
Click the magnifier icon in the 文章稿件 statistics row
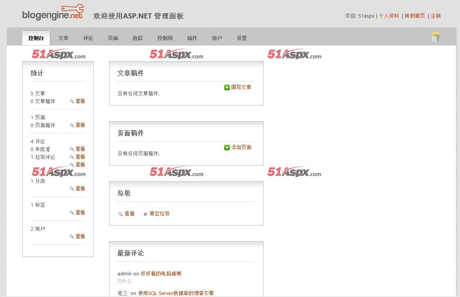(x=72, y=101)
